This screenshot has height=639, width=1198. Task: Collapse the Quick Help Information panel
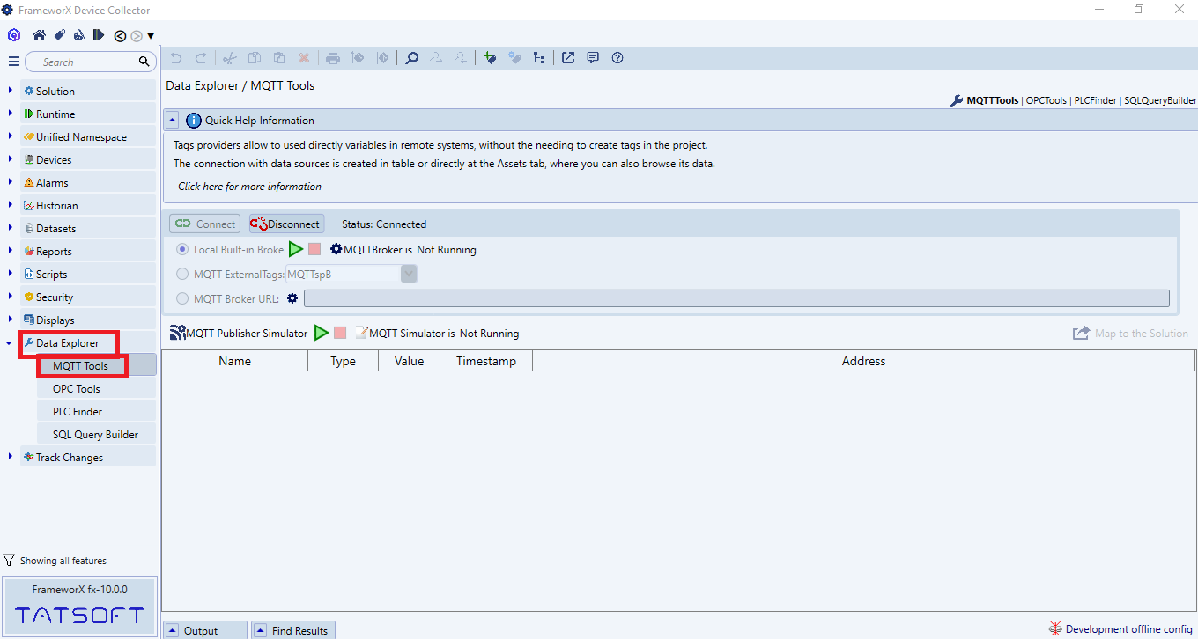tap(173, 120)
